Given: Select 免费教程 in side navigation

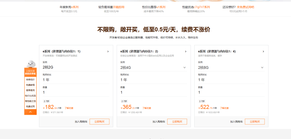Looking at the screenshot, I should point(30,85).
